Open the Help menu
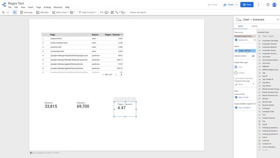 (x=67, y=7)
